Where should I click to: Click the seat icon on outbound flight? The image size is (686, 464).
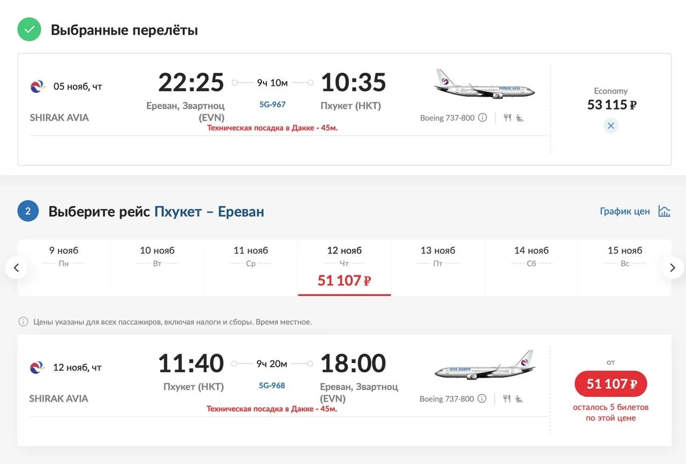520,118
